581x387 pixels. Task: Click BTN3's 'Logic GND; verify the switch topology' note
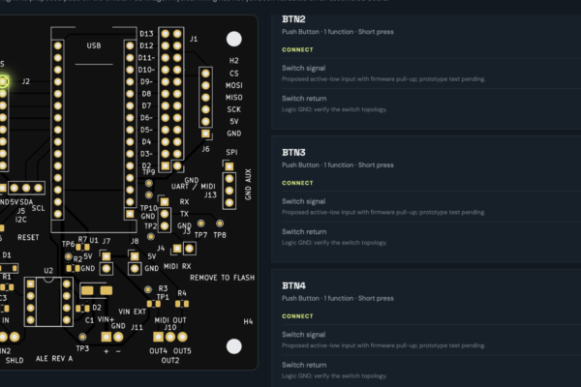pos(334,243)
